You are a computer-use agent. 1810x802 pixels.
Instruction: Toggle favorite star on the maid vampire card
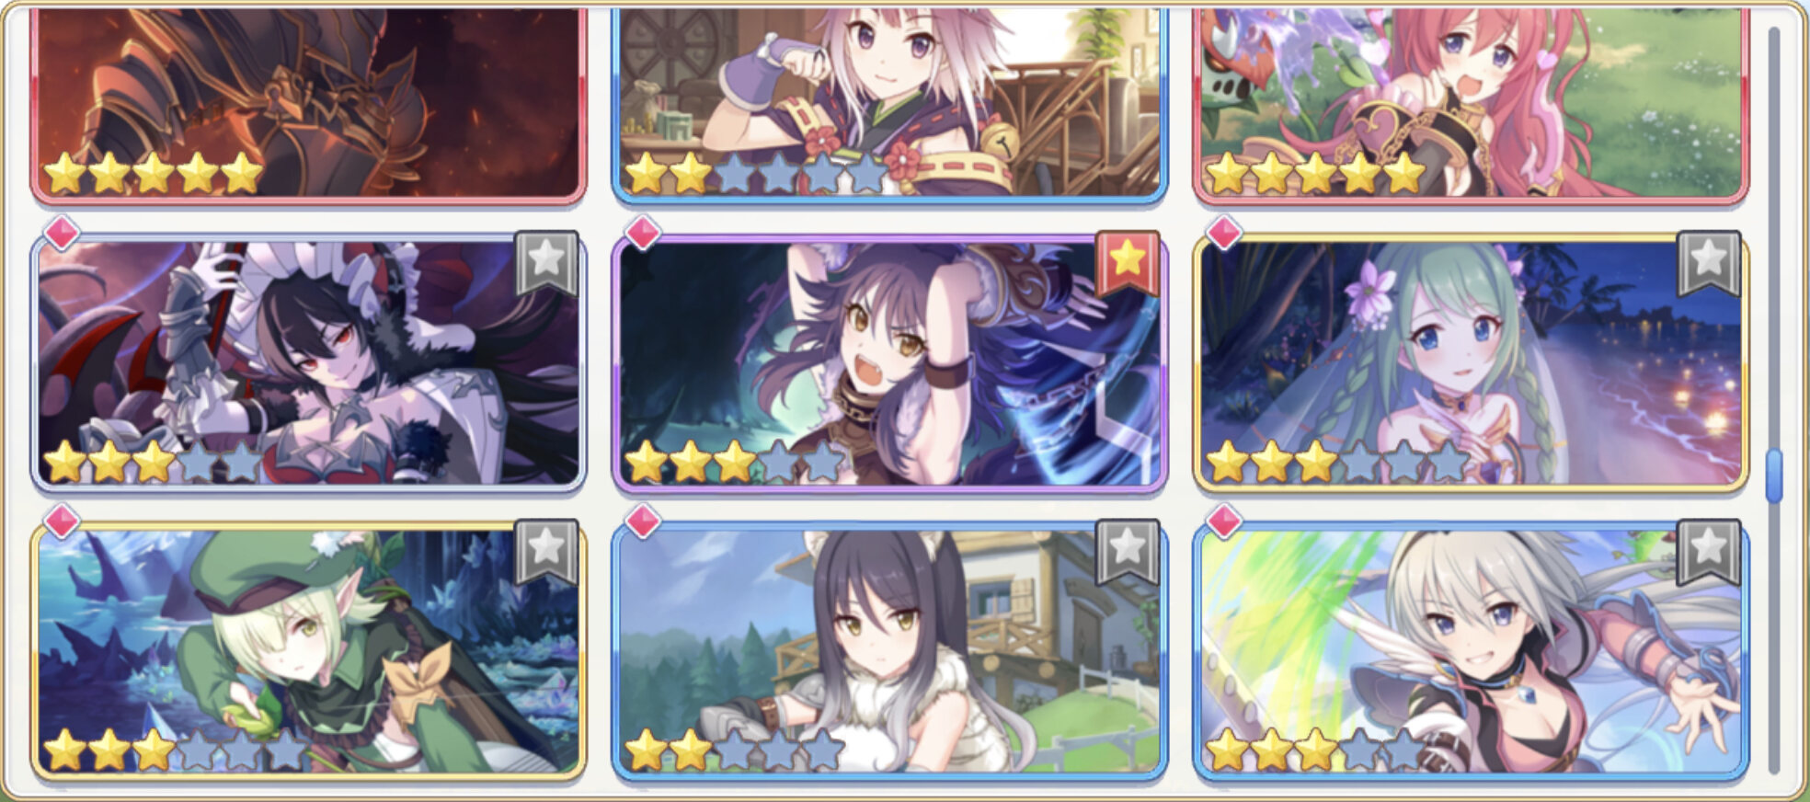click(546, 263)
